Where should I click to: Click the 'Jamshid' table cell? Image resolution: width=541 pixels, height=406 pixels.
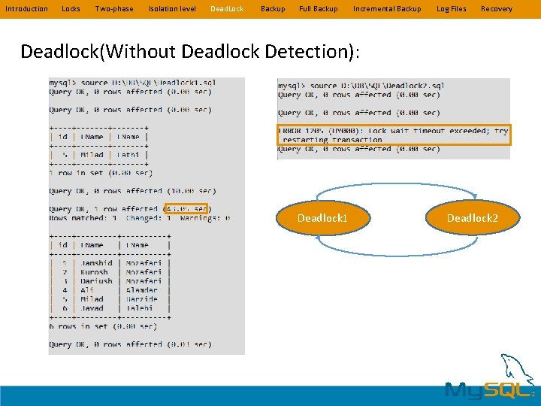96,263
